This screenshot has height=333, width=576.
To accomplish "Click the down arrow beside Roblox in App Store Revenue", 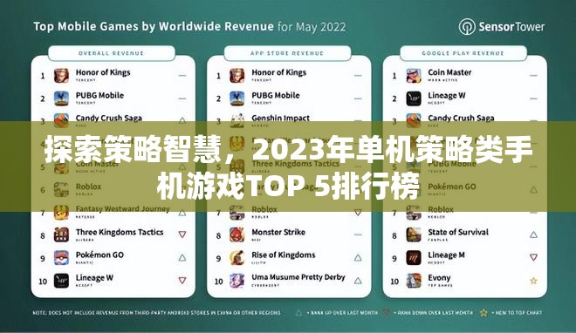I will [358, 213].
